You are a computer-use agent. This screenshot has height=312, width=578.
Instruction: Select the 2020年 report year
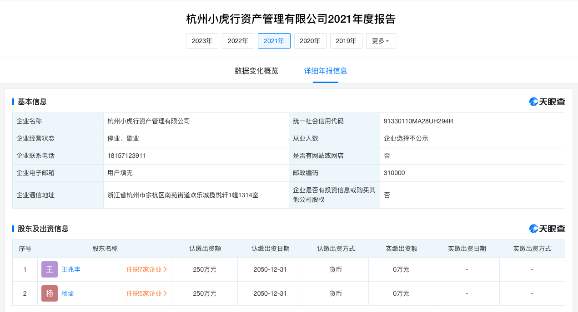coord(310,41)
